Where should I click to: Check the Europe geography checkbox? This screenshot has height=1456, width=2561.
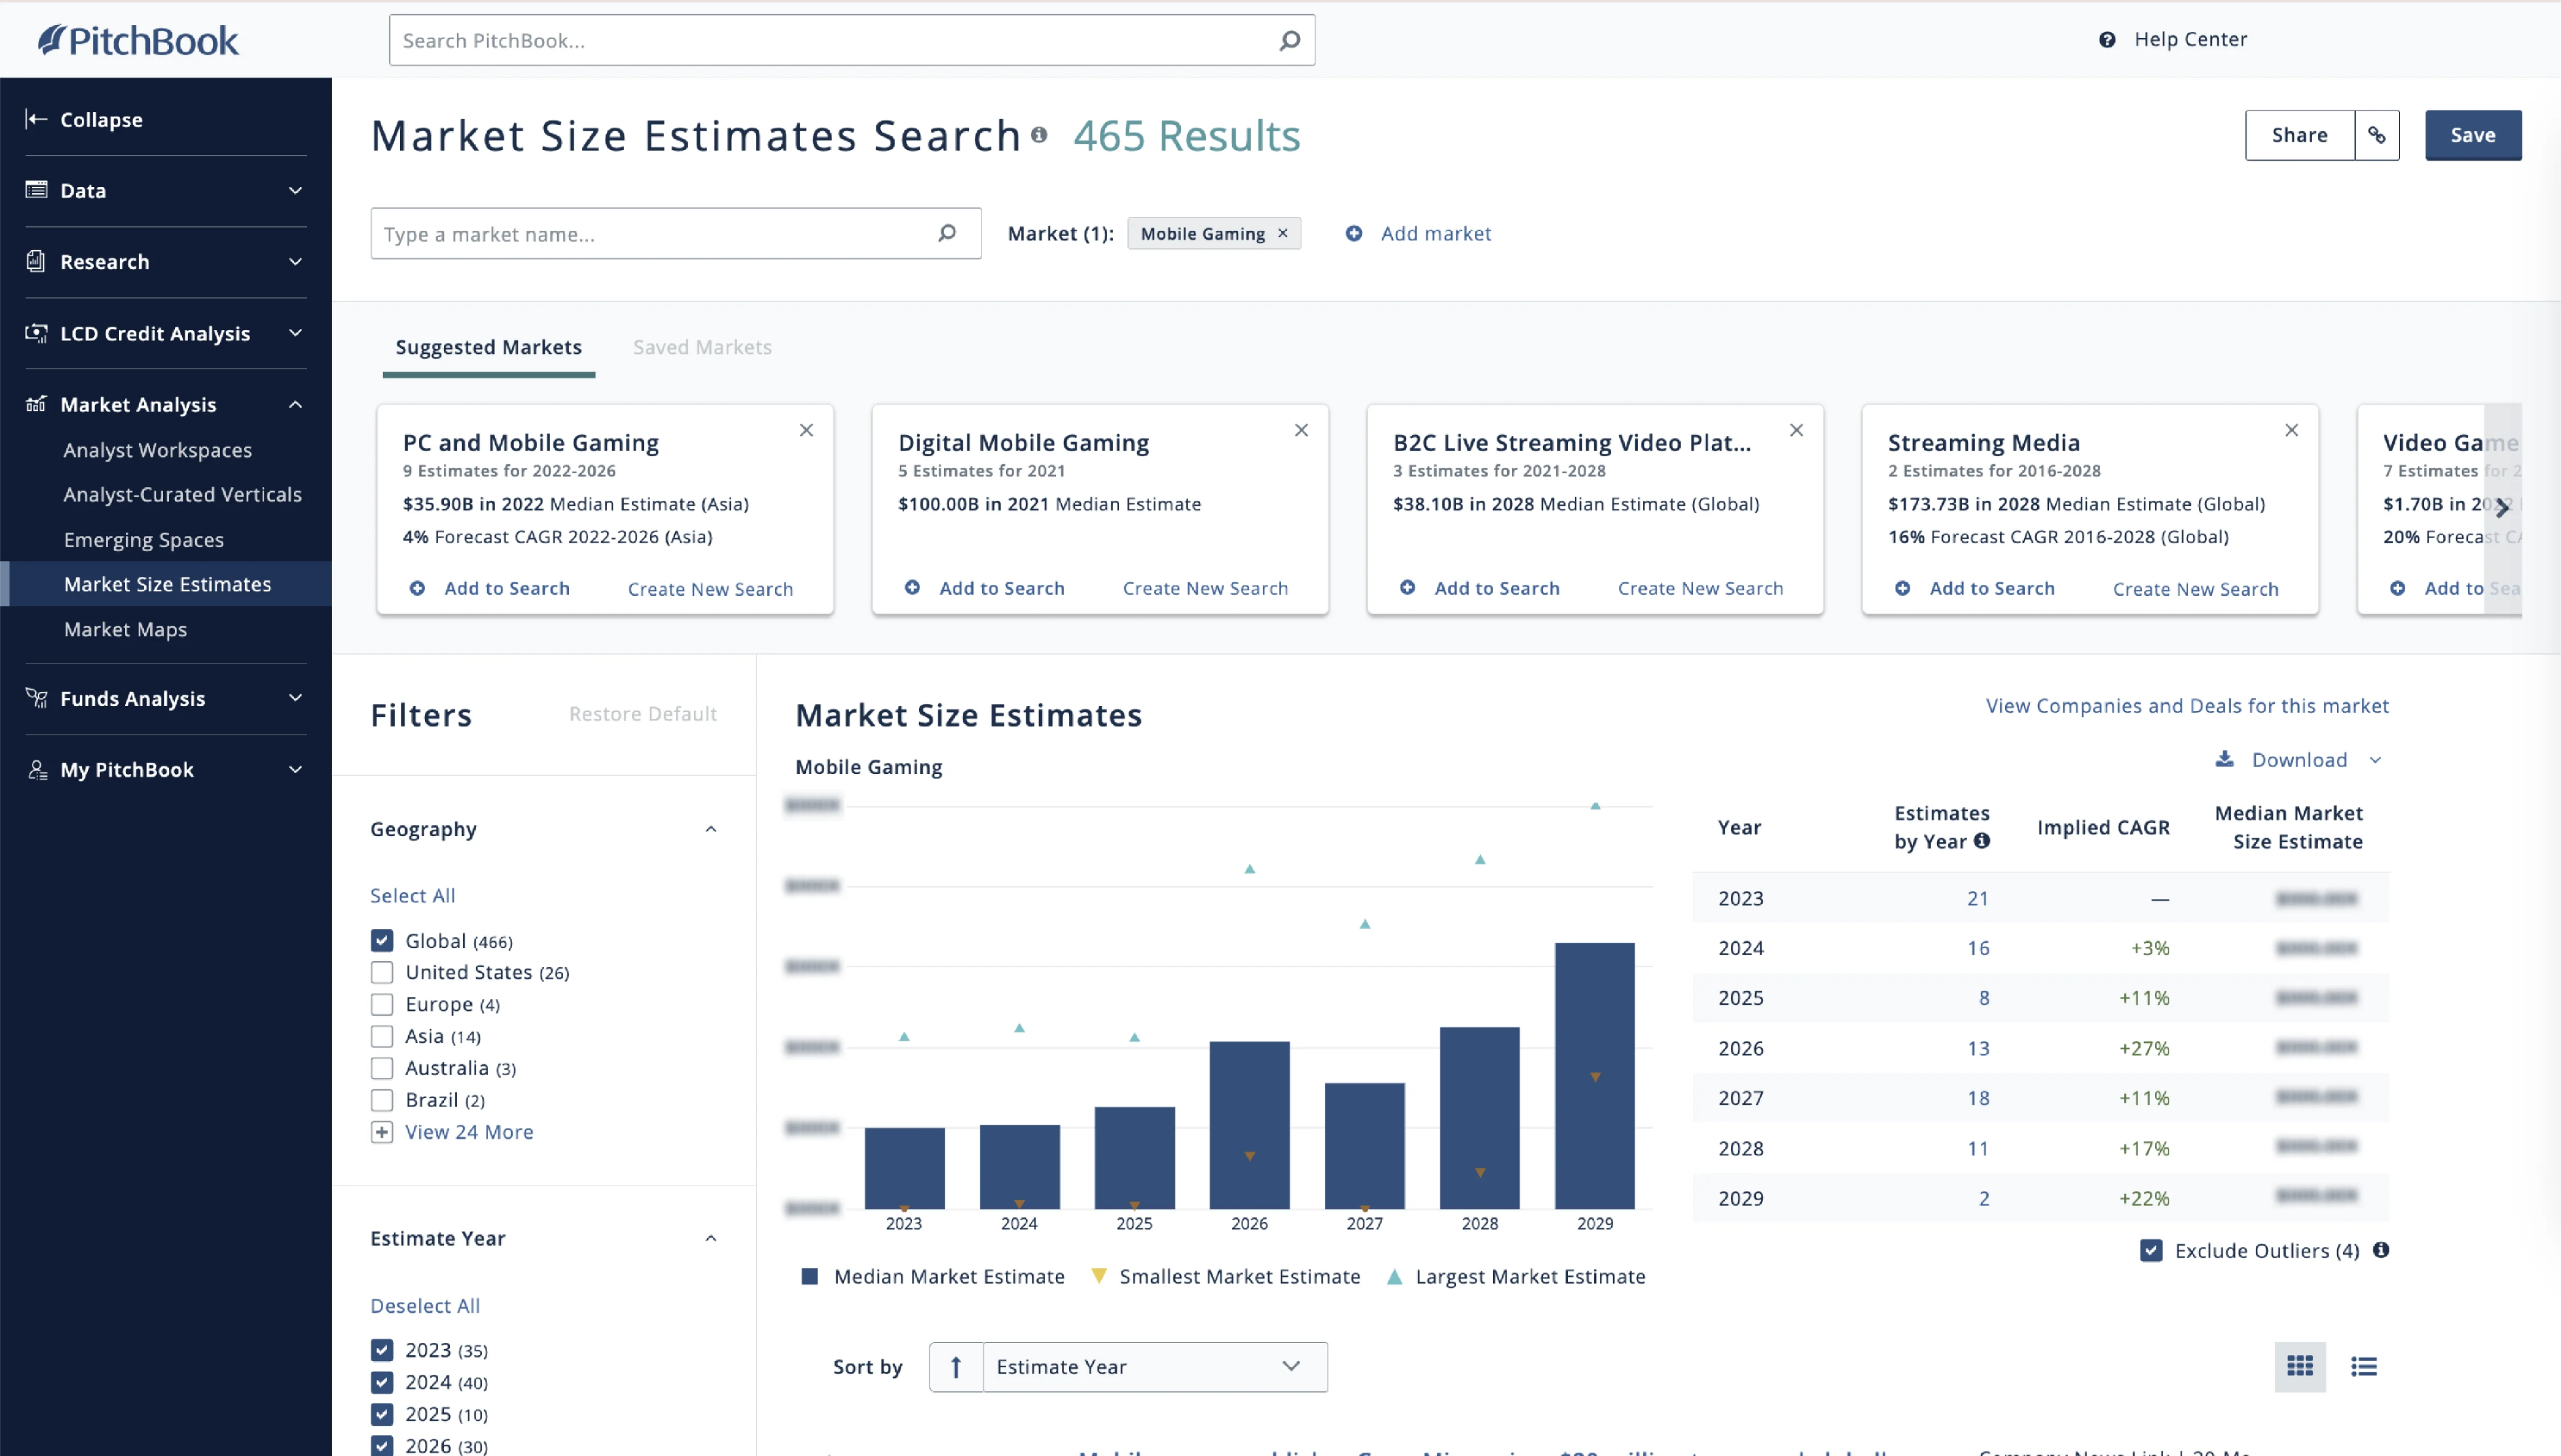[382, 1004]
